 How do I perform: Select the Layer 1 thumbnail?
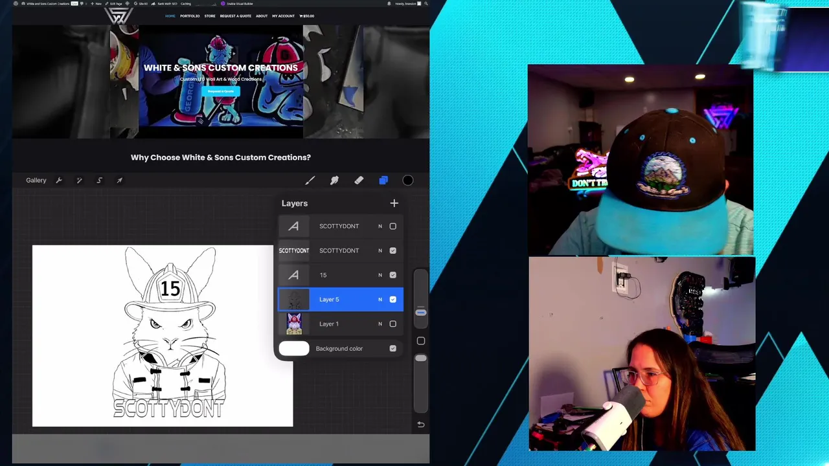[294, 324]
